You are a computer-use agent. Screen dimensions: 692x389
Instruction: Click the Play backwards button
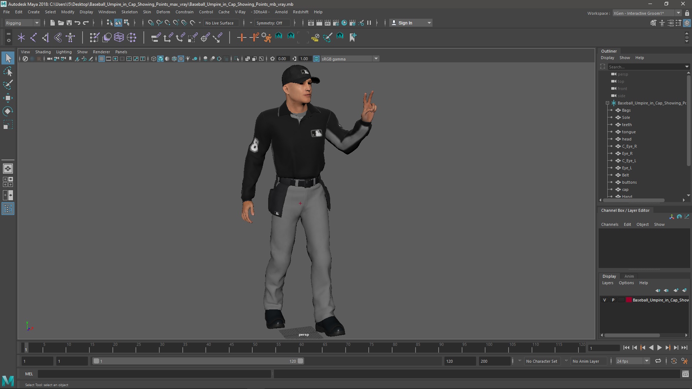651,348
